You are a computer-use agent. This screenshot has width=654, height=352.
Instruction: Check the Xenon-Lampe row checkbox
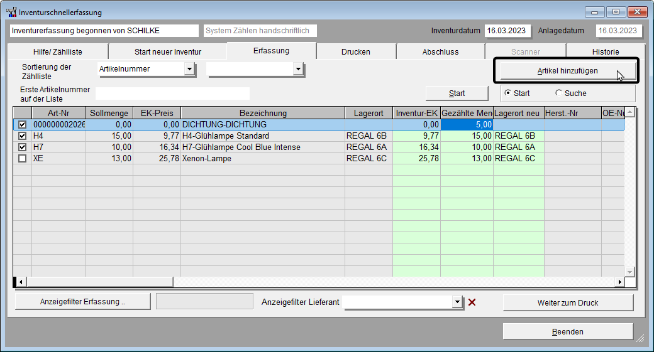(23, 158)
